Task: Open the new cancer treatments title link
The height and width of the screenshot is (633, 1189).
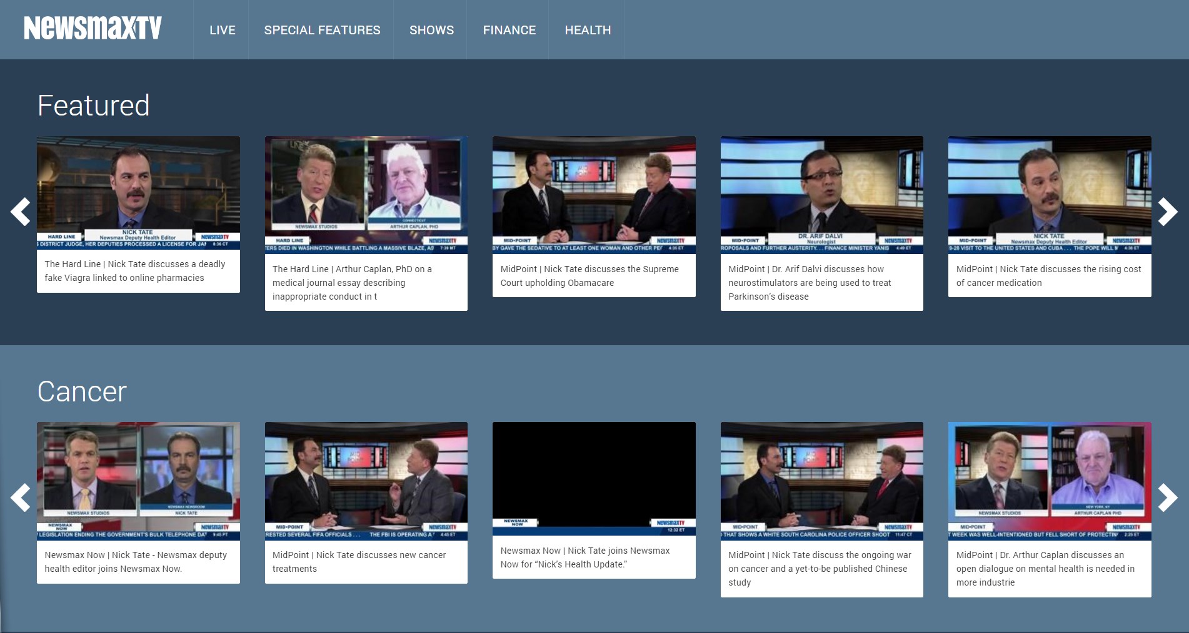Action: [x=359, y=562]
